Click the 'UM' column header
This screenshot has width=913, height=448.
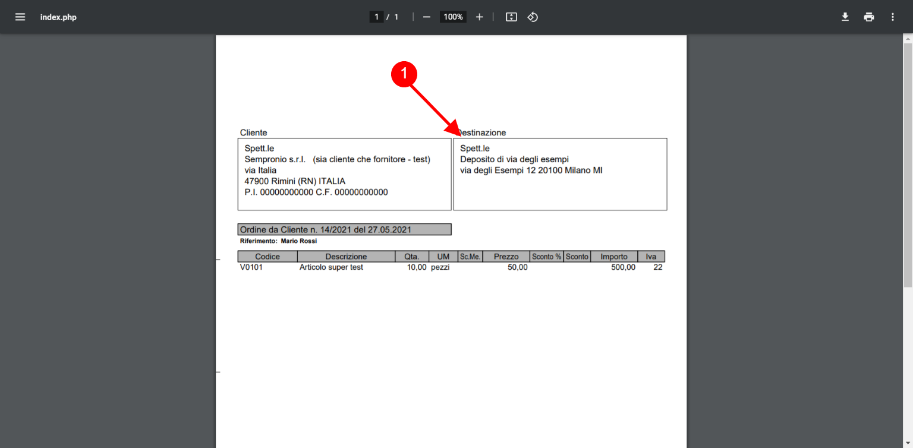pos(443,257)
